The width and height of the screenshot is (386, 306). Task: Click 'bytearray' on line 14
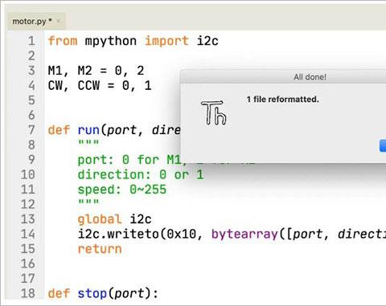click(x=244, y=235)
